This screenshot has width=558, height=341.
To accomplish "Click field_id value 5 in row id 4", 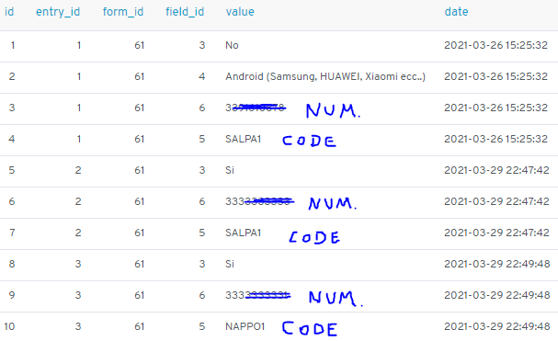I will click(x=201, y=139).
